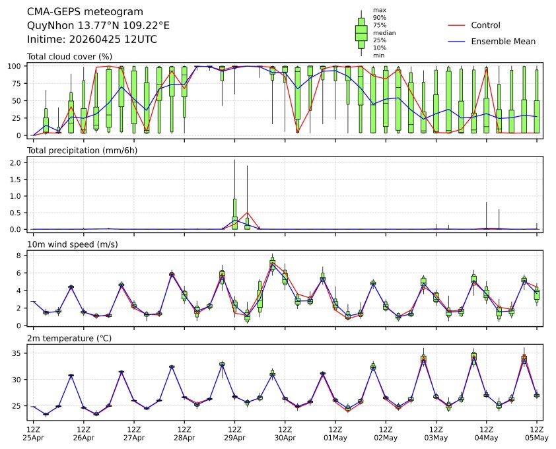The image size is (556, 449).
Task: Click the Initime 20260425 12UTC text
Action: pos(92,39)
